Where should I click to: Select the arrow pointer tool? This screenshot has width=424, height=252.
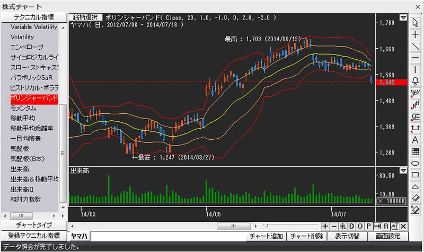(x=415, y=23)
